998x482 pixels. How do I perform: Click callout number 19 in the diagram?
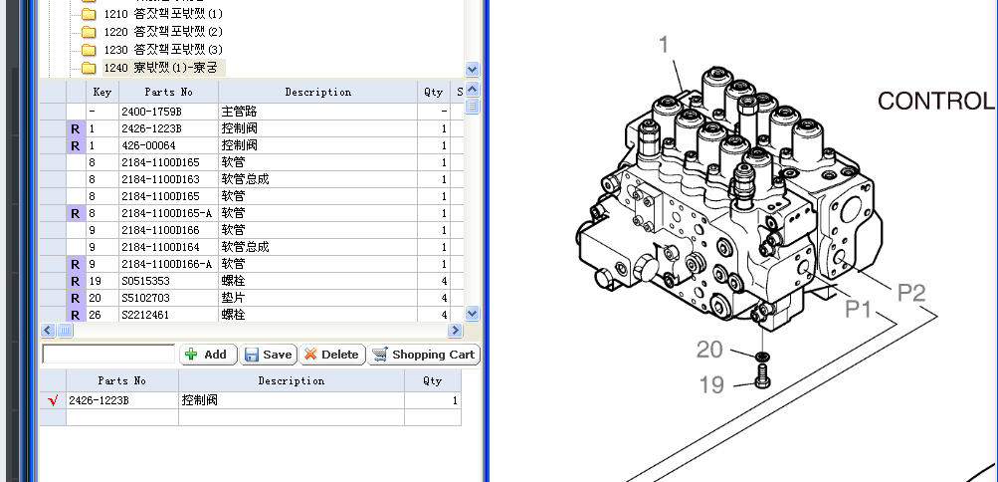pos(711,384)
